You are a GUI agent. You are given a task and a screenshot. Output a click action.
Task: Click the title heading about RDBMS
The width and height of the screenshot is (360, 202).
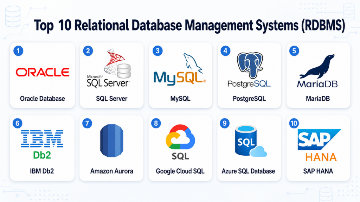coord(189,25)
